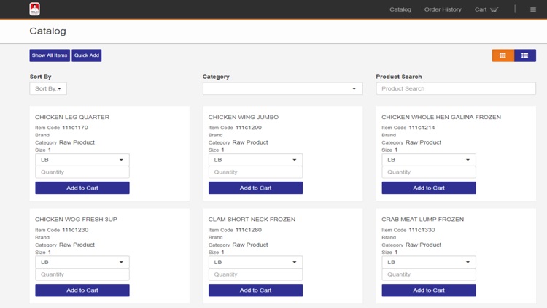Open the hamburger menu icon
Image resolution: width=547 pixels, height=308 pixels.
[533, 9]
